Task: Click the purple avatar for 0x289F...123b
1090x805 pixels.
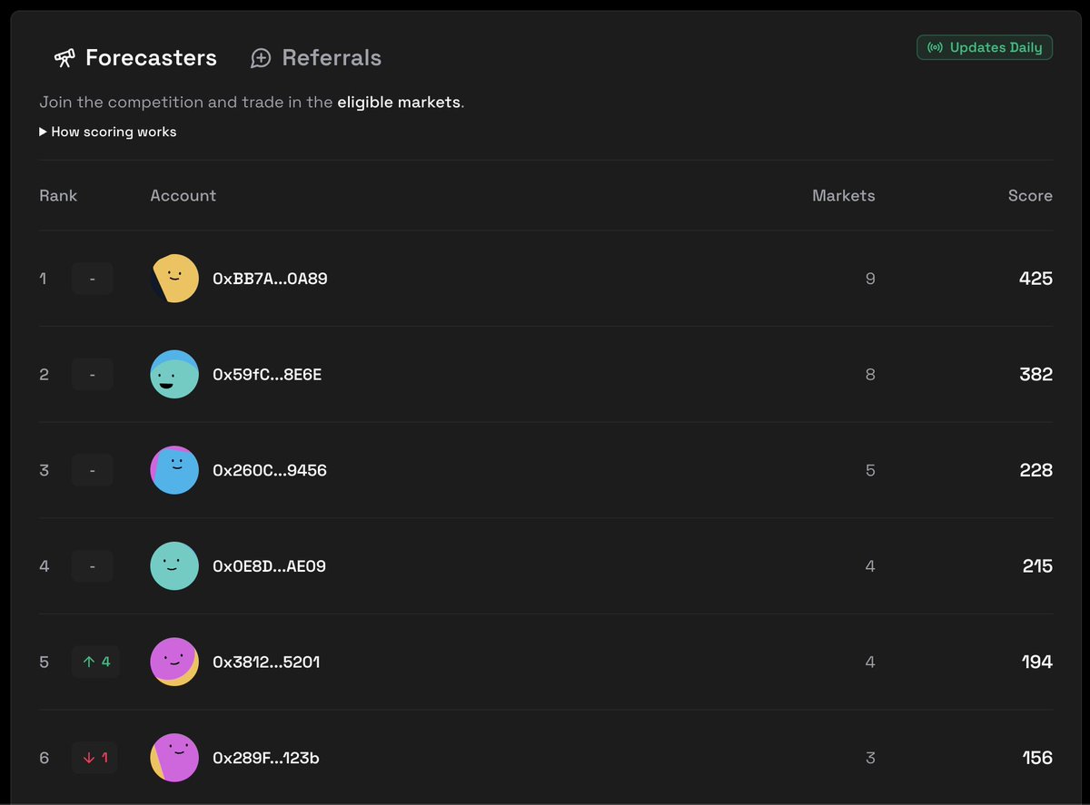Action: pyautogui.click(x=174, y=758)
